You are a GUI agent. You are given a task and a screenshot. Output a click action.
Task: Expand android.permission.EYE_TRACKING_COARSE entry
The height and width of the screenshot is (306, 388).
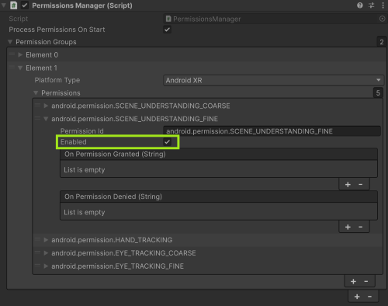click(x=46, y=252)
